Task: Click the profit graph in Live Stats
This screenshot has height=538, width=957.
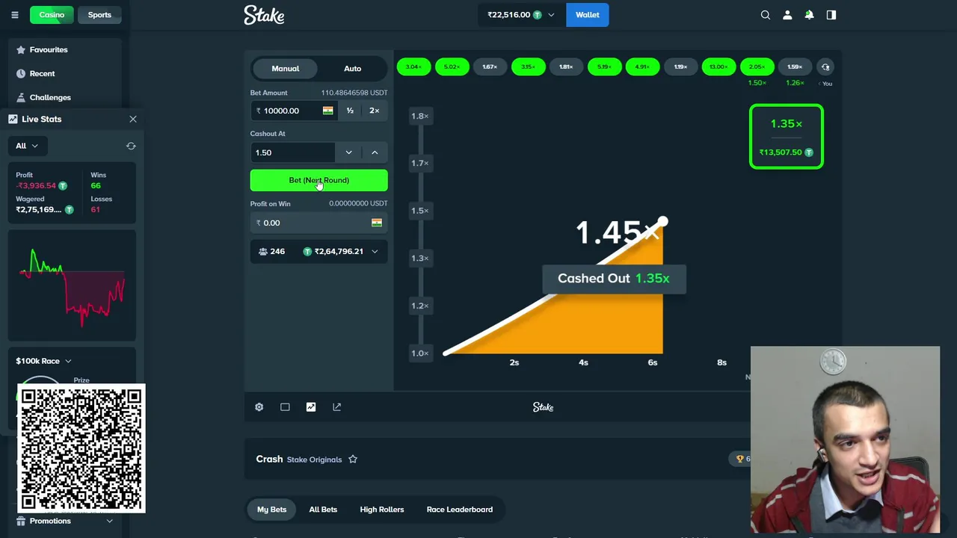Action: coord(72,286)
